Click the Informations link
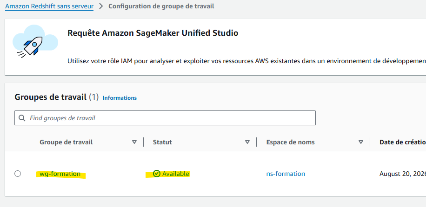Viewport: 426px width, 207px height. [120, 98]
